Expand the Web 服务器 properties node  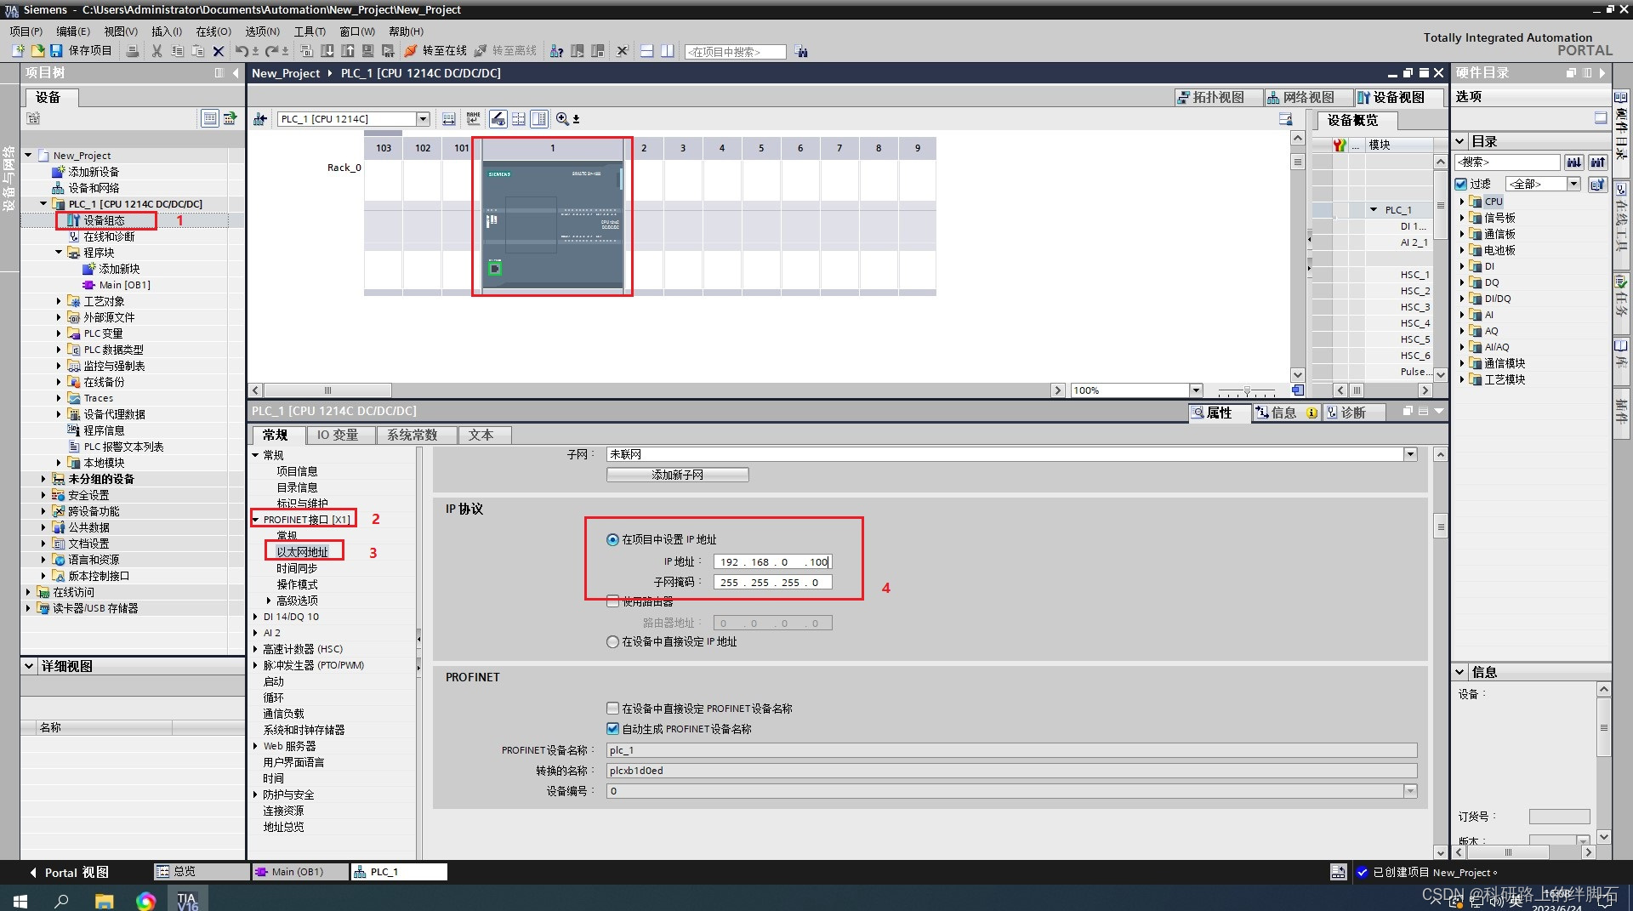[x=255, y=746]
